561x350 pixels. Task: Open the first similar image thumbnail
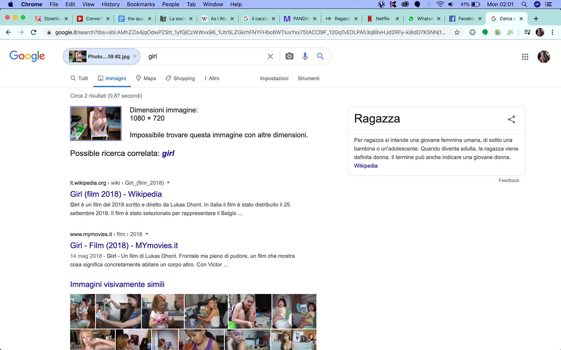click(x=82, y=311)
